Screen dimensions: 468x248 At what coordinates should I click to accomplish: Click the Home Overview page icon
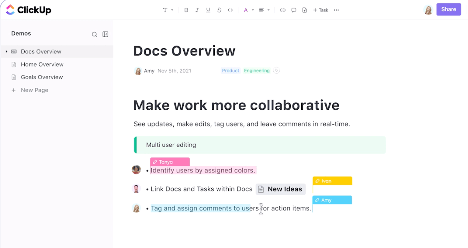pos(14,64)
